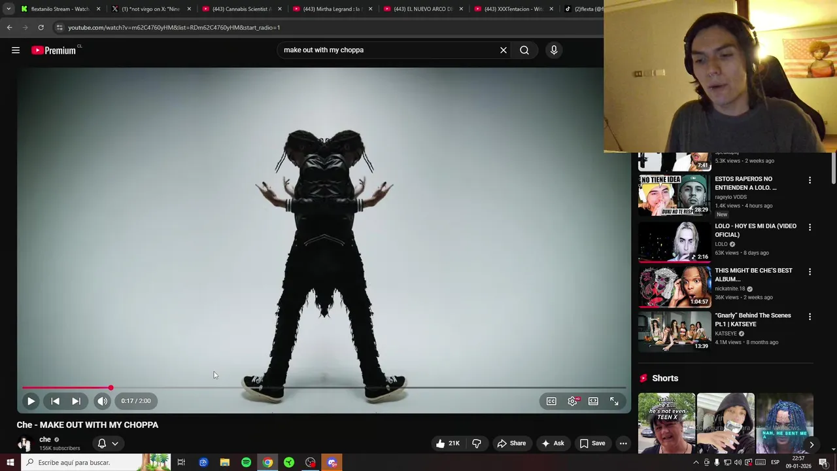Open more actions under the video
This screenshot has width=837, height=471.
[x=623, y=444]
